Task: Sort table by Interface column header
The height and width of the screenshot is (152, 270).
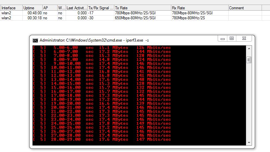Action: [x=11, y=8]
